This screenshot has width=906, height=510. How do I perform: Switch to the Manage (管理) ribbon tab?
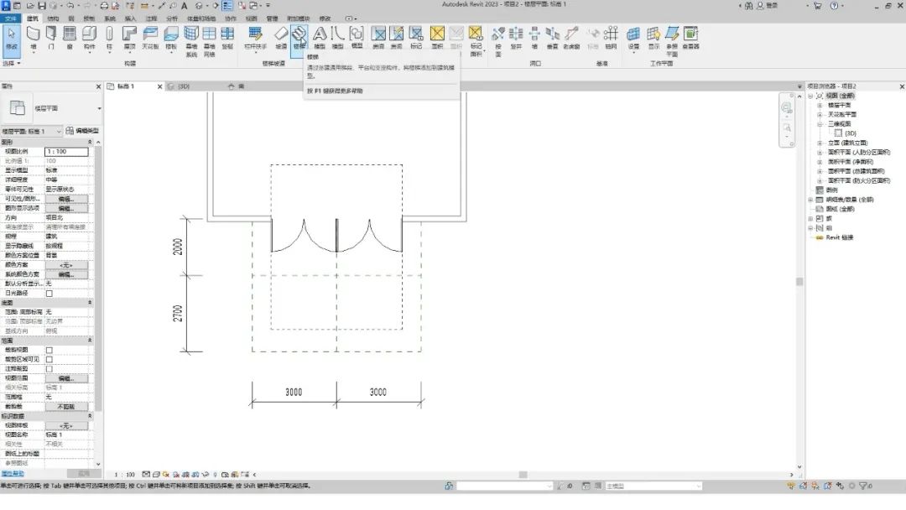click(x=272, y=18)
